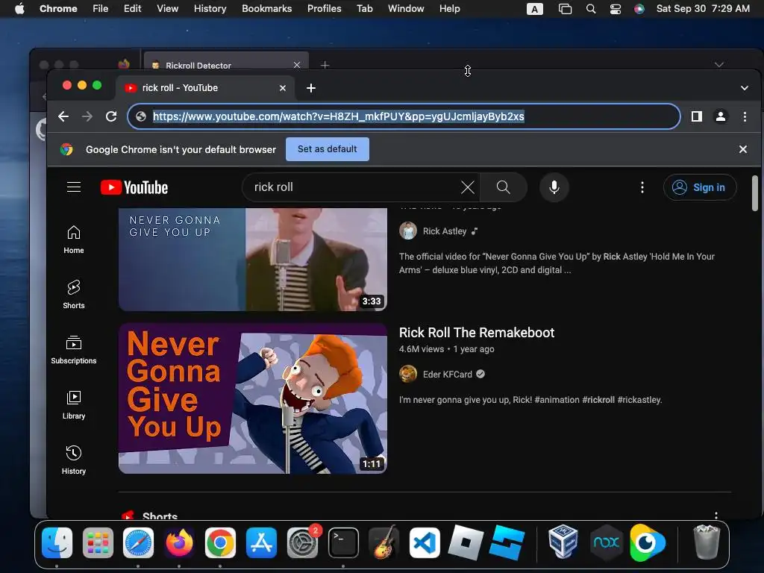Open Shorts in YouTube sidebar
This screenshot has height=573, width=764.
click(x=74, y=294)
